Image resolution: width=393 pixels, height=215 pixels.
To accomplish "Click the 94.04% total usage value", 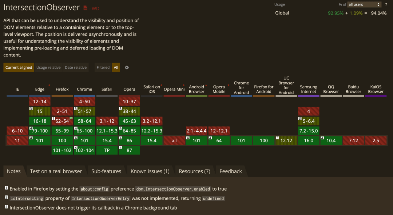I will (x=379, y=13).
